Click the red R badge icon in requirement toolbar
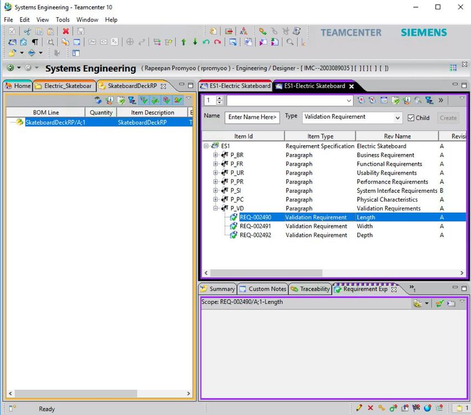The image size is (471, 415). [361, 100]
